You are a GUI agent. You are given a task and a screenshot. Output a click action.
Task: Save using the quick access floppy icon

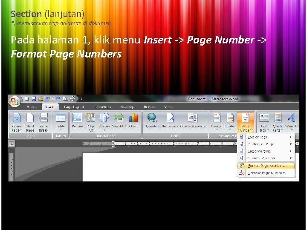(x=34, y=99)
